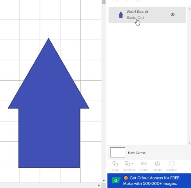Open the Blank Canvas color swatch
The width and height of the screenshot is (191, 188).
click(x=118, y=152)
